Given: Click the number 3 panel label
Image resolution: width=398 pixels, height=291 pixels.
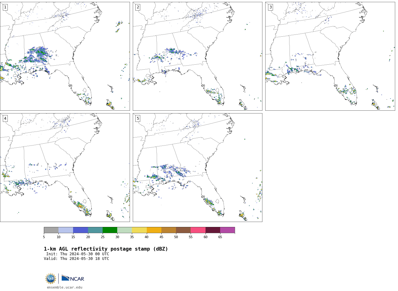Looking at the screenshot, I should (270, 7).
